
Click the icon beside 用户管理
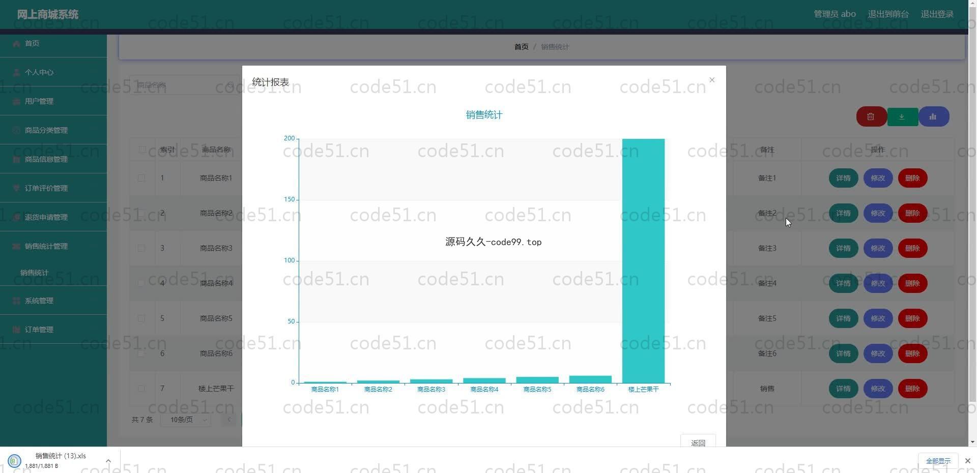pyautogui.click(x=16, y=101)
